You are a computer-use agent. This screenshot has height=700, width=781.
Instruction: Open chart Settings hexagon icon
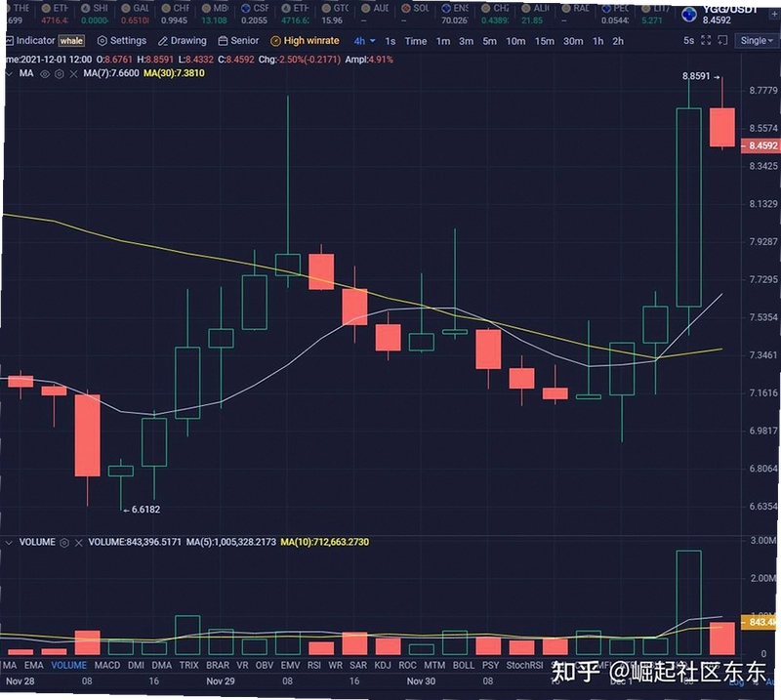coord(103,41)
